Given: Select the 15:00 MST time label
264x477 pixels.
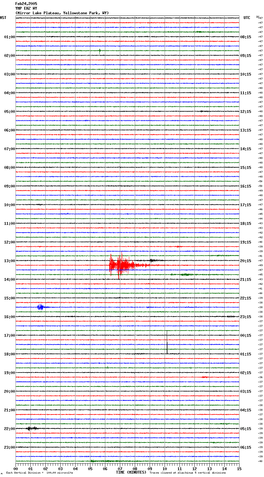Looking at the screenshot, I should click(10, 298).
